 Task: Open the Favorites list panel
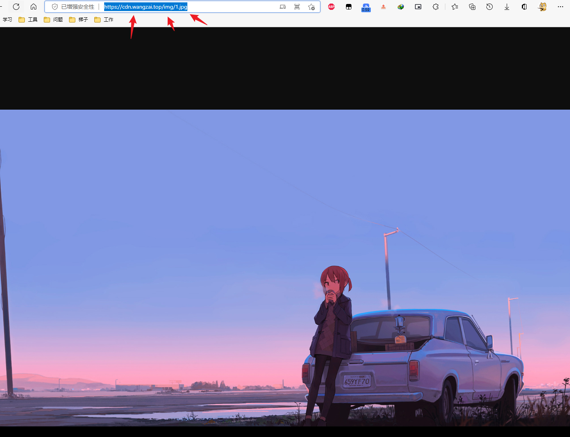click(x=455, y=7)
